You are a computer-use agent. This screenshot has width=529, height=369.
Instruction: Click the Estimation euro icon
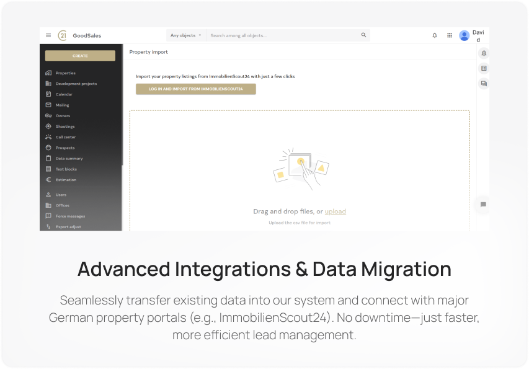pos(48,180)
